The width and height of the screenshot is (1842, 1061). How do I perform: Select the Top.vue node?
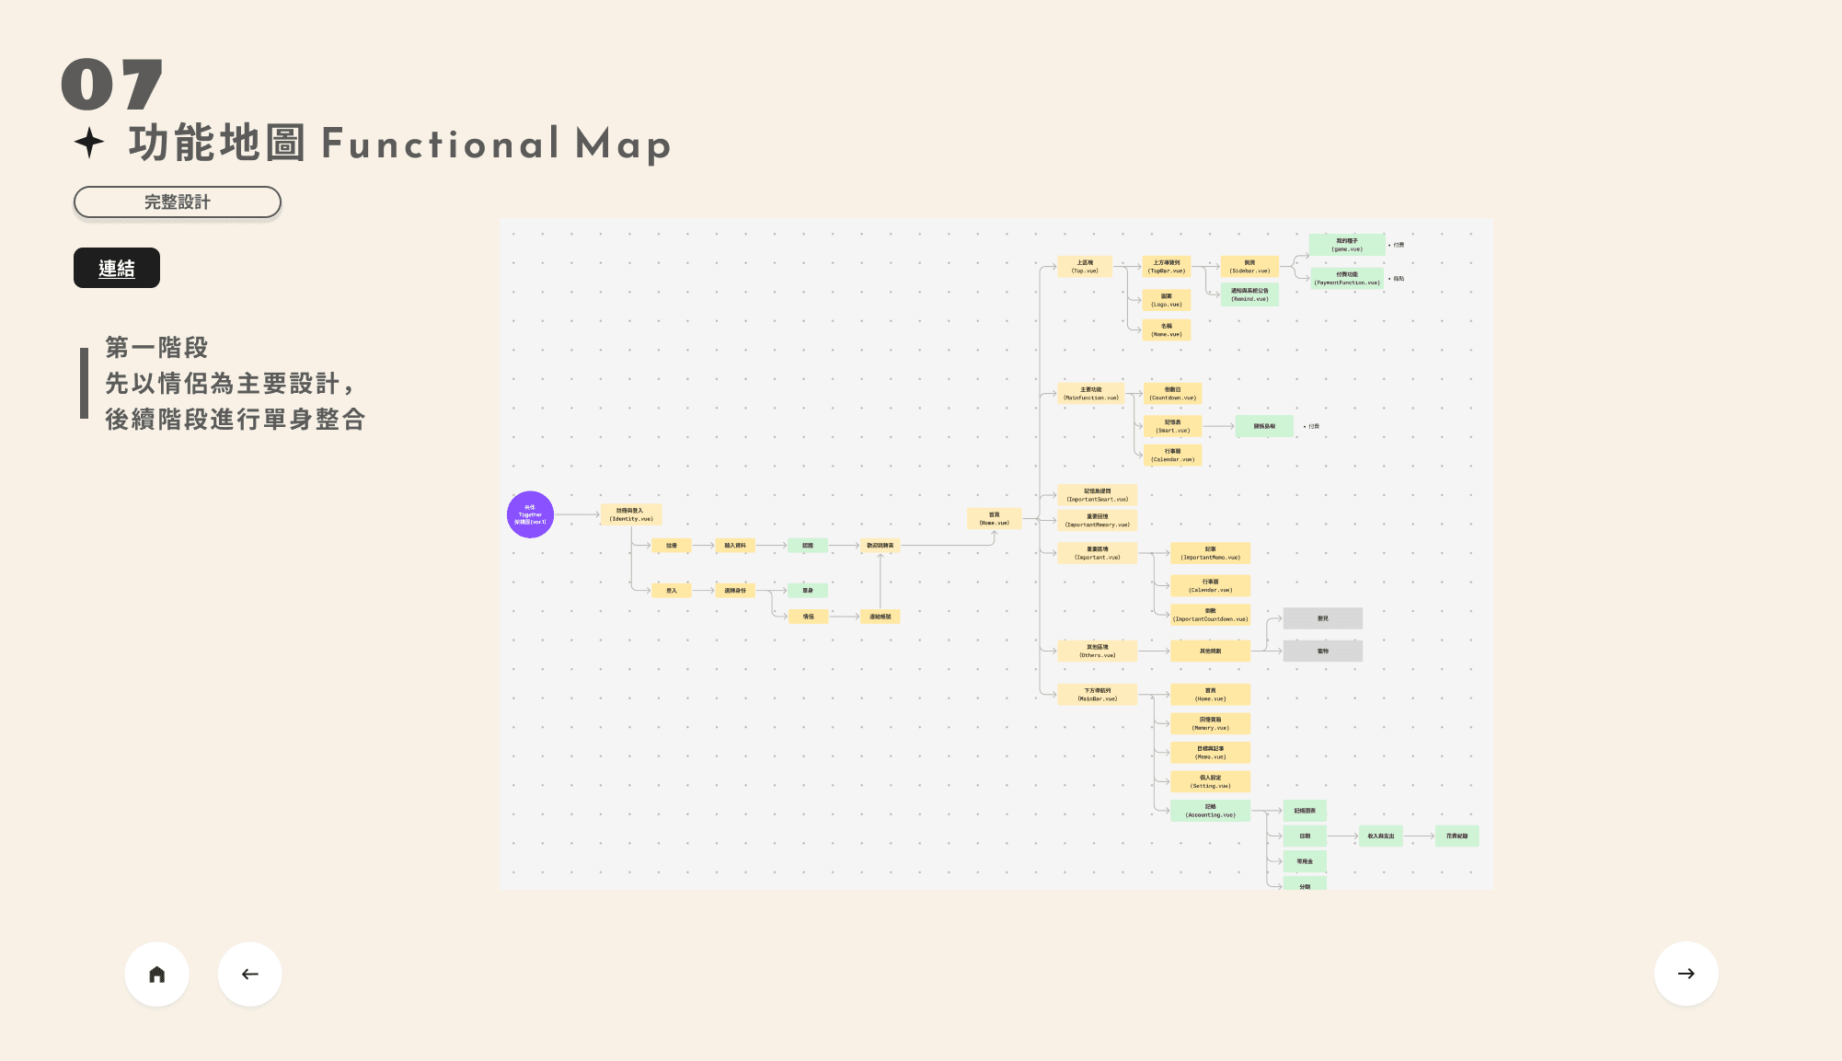point(1085,267)
